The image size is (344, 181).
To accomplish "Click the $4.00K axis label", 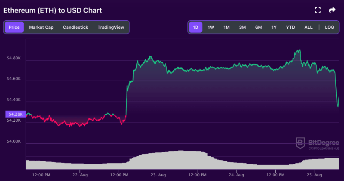I will 14,141.
